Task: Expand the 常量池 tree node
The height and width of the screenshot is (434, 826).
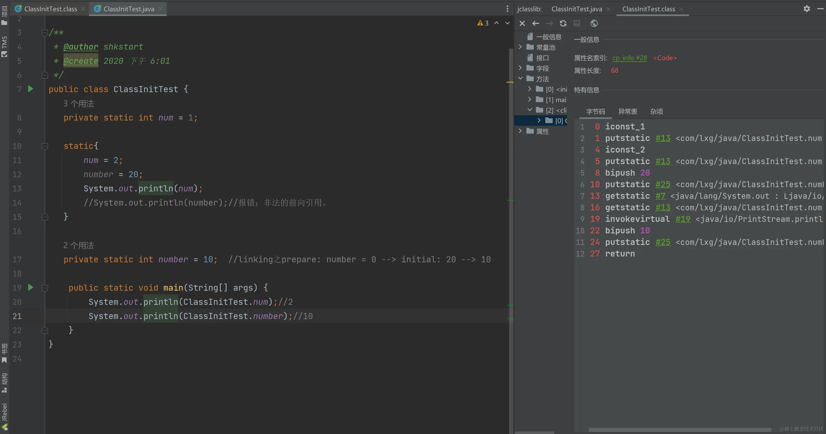Action: [520, 47]
